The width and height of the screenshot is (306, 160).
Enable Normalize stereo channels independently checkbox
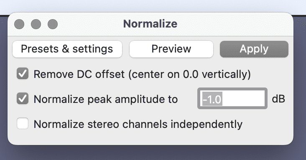23,123
